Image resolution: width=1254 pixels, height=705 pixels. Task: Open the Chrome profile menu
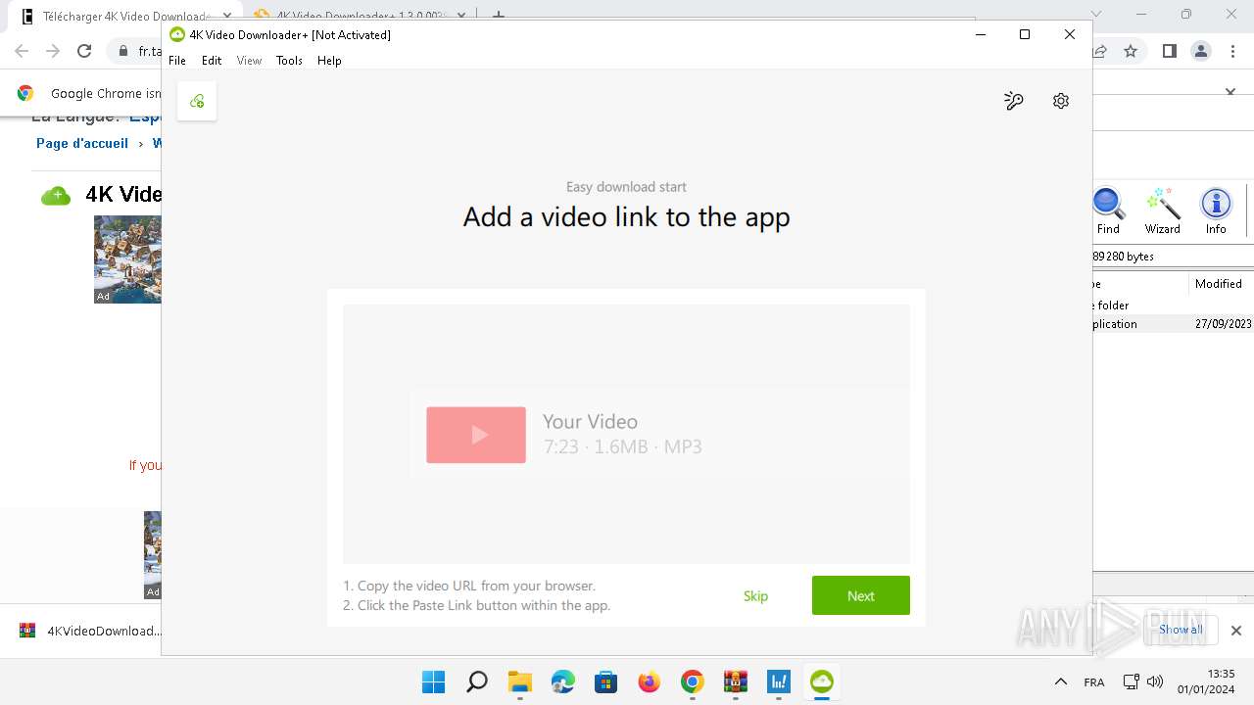pyautogui.click(x=1201, y=51)
